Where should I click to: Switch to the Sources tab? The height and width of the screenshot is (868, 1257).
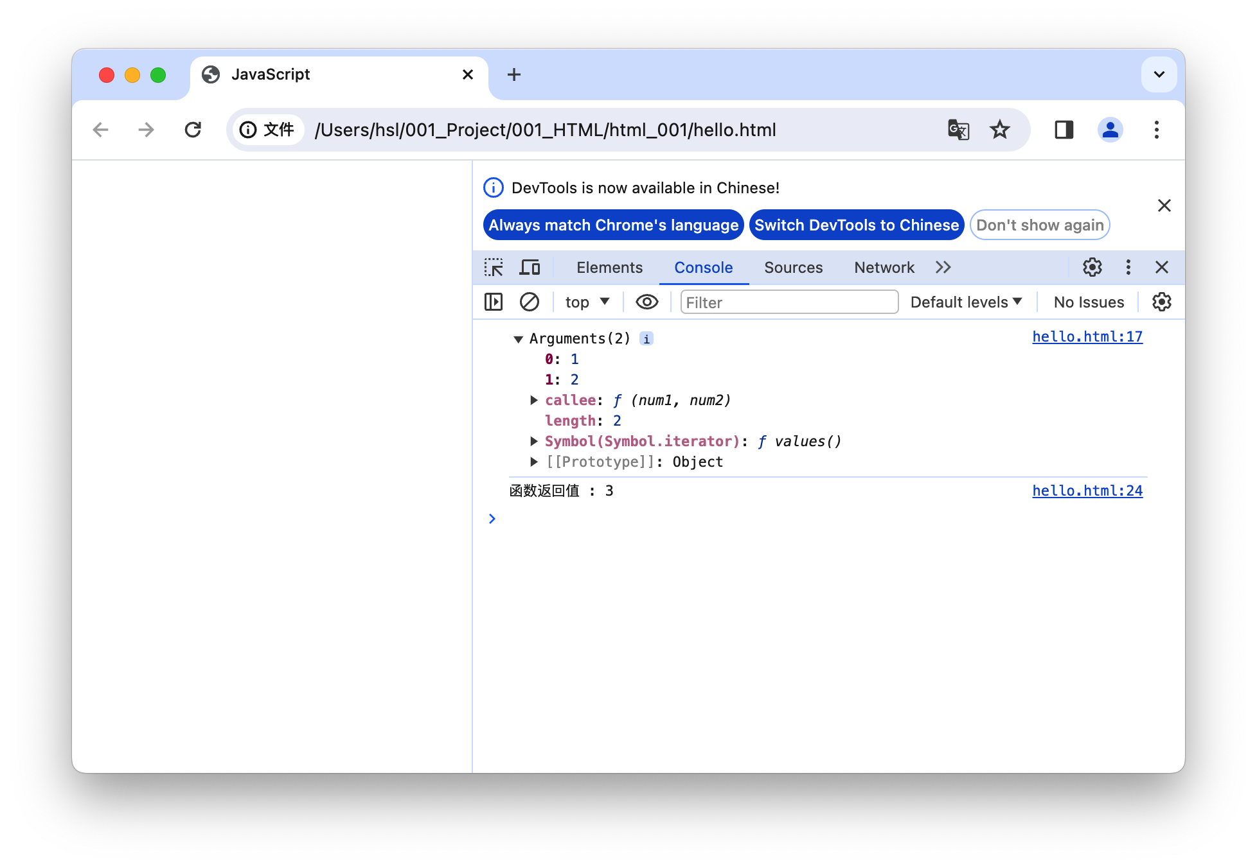pos(793,267)
